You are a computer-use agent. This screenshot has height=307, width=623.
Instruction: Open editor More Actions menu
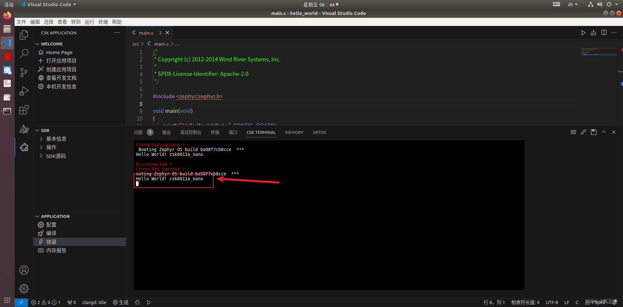point(614,33)
